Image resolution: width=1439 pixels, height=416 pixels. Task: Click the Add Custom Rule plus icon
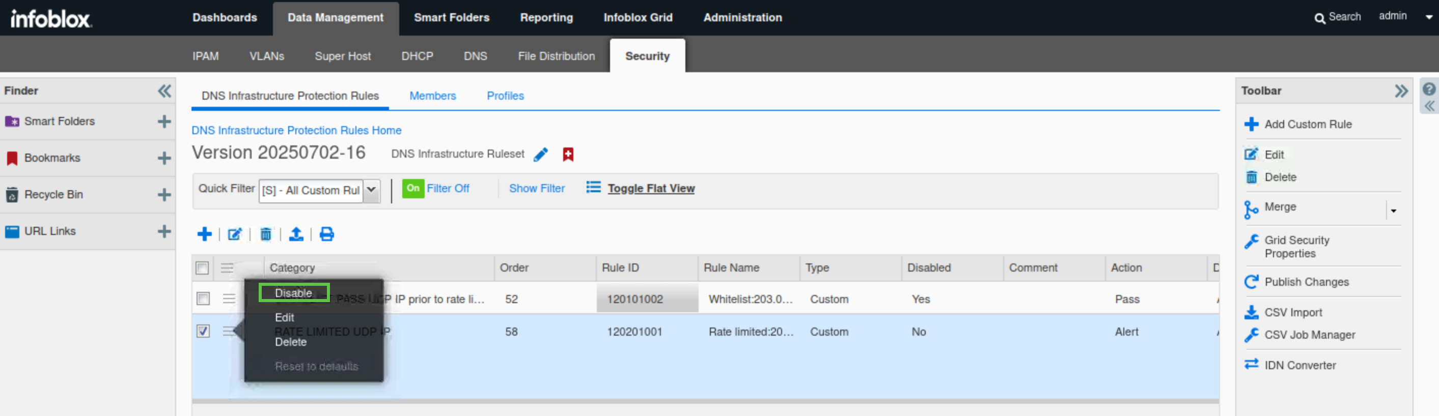click(x=1251, y=125)
